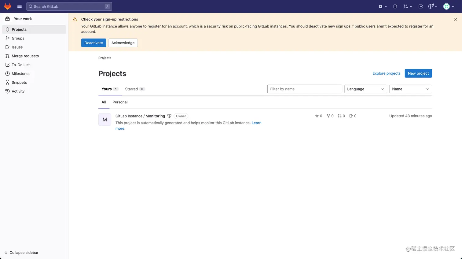Click the Your work header
This screenshot has width=462, height=259.
pos(23,19)
